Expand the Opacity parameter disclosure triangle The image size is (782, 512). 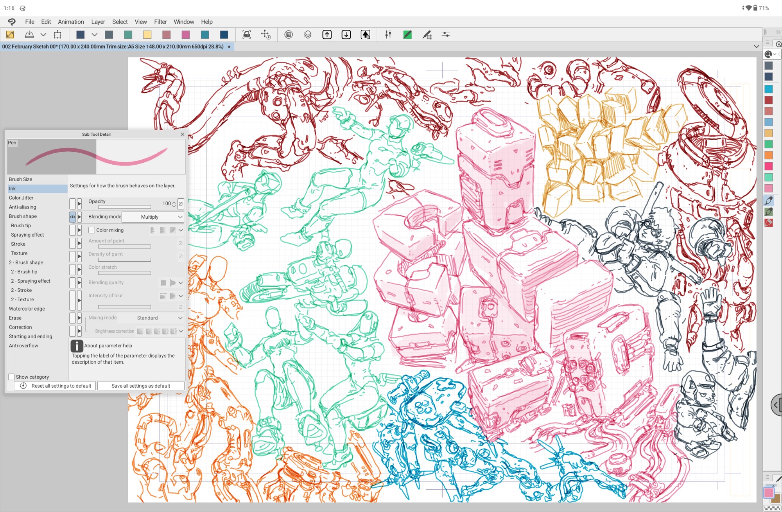[x=79, y=203]
